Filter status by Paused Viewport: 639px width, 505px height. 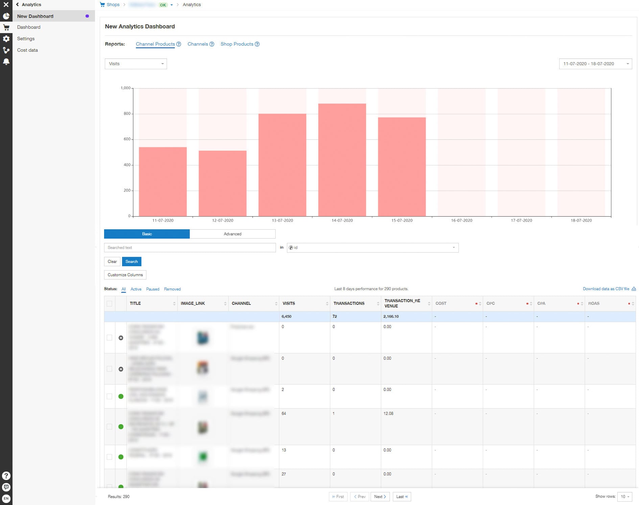153,289
